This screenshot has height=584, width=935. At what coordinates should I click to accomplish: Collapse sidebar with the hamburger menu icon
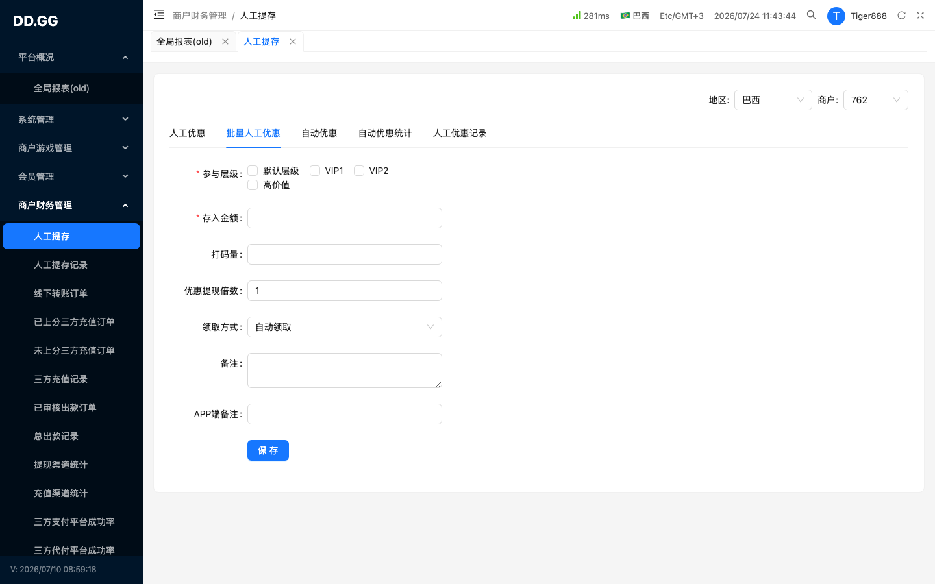tap(159, 14)
